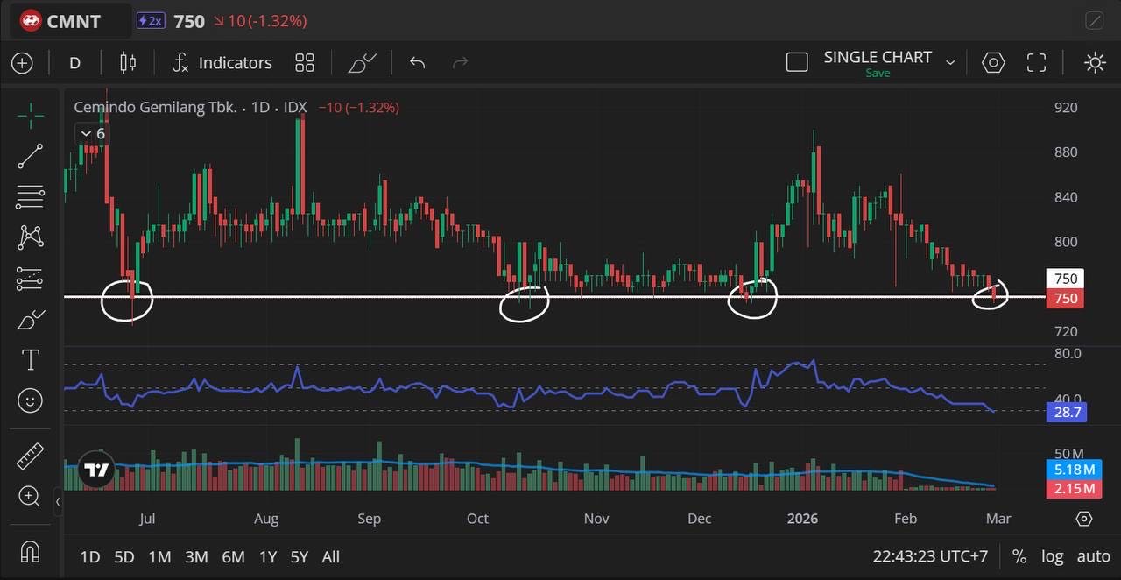Toggle log scale mode
This screenshot has width=1121, height=580.
1052,556
